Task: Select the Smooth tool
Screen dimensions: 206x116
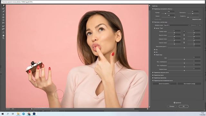Action: pos(4,12)
